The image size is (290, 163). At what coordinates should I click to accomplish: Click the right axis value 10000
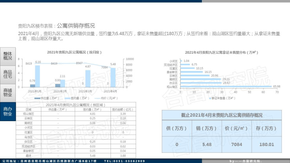click(130, 59)
